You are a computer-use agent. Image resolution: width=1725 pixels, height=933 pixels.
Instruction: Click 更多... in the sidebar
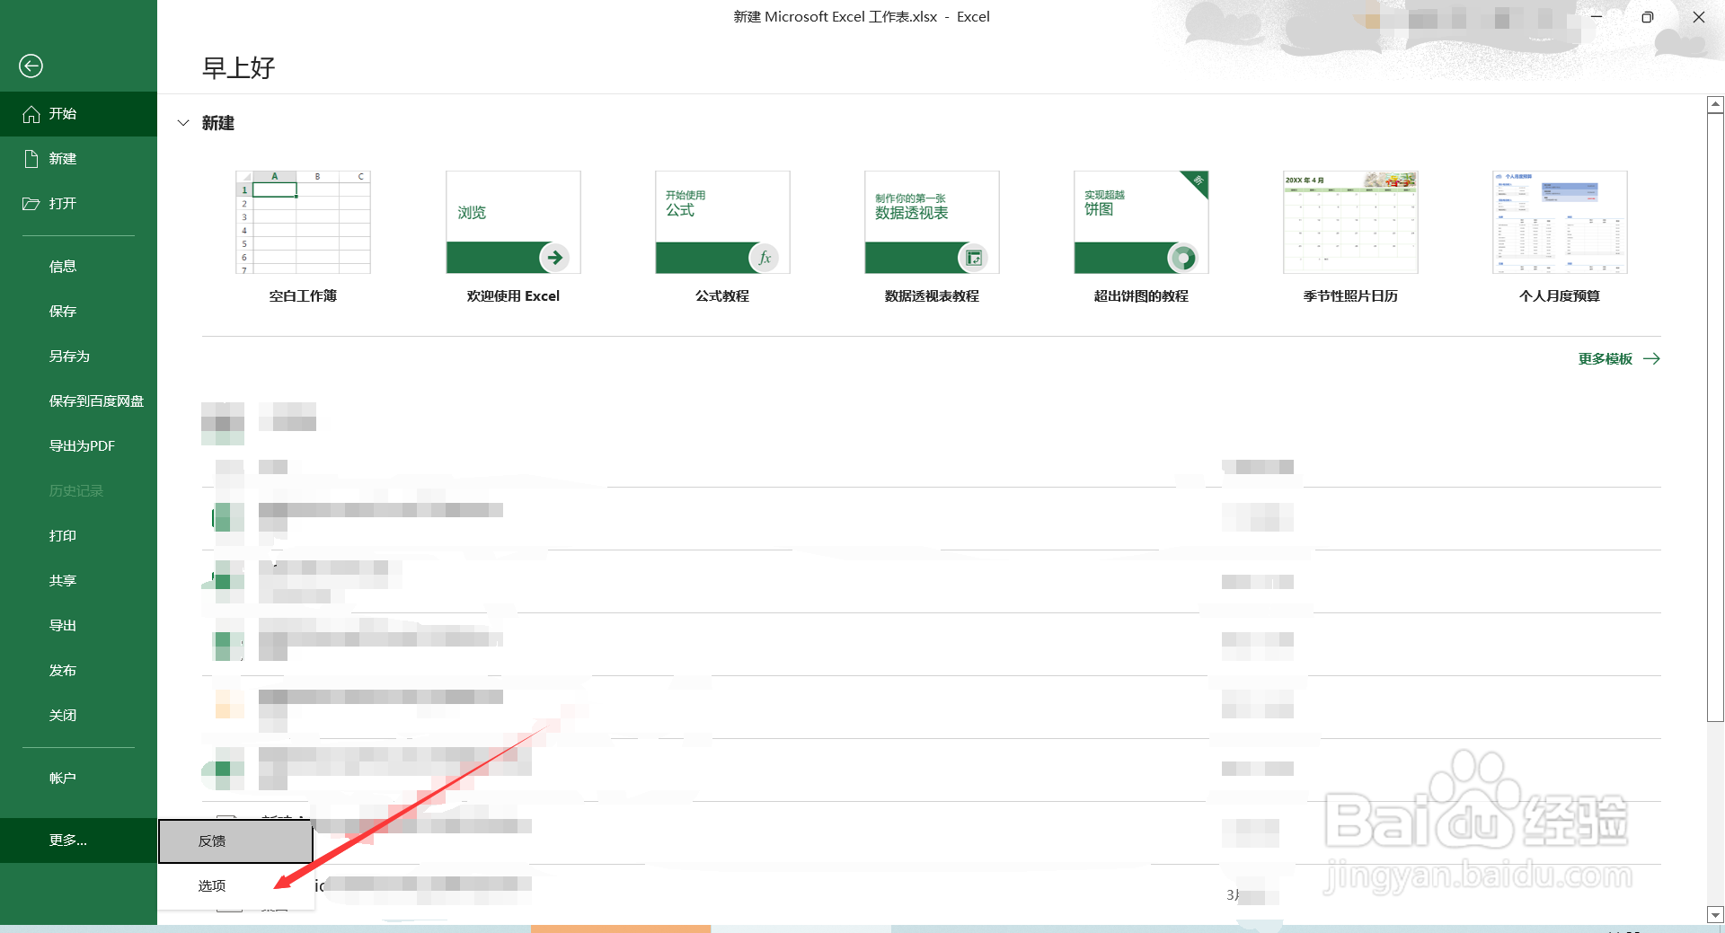point(78,841)
